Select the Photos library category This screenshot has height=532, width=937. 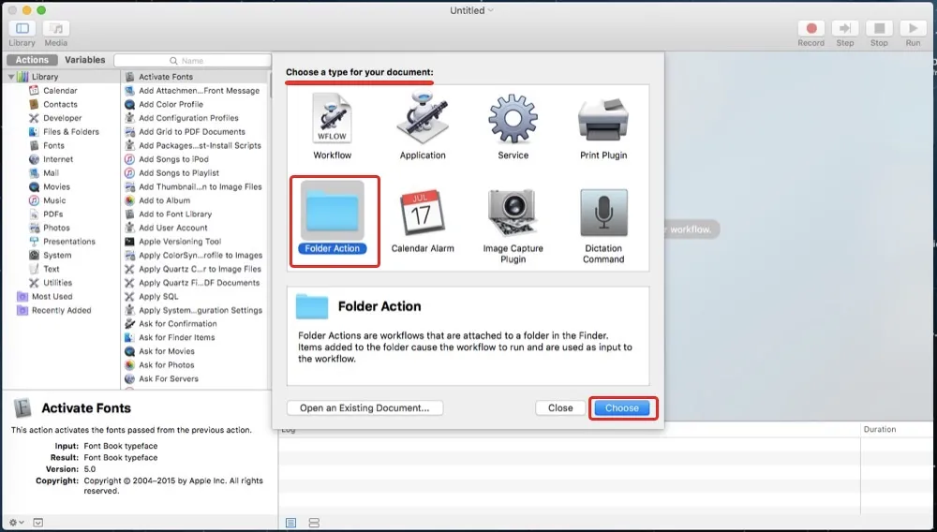coord(56,228)
